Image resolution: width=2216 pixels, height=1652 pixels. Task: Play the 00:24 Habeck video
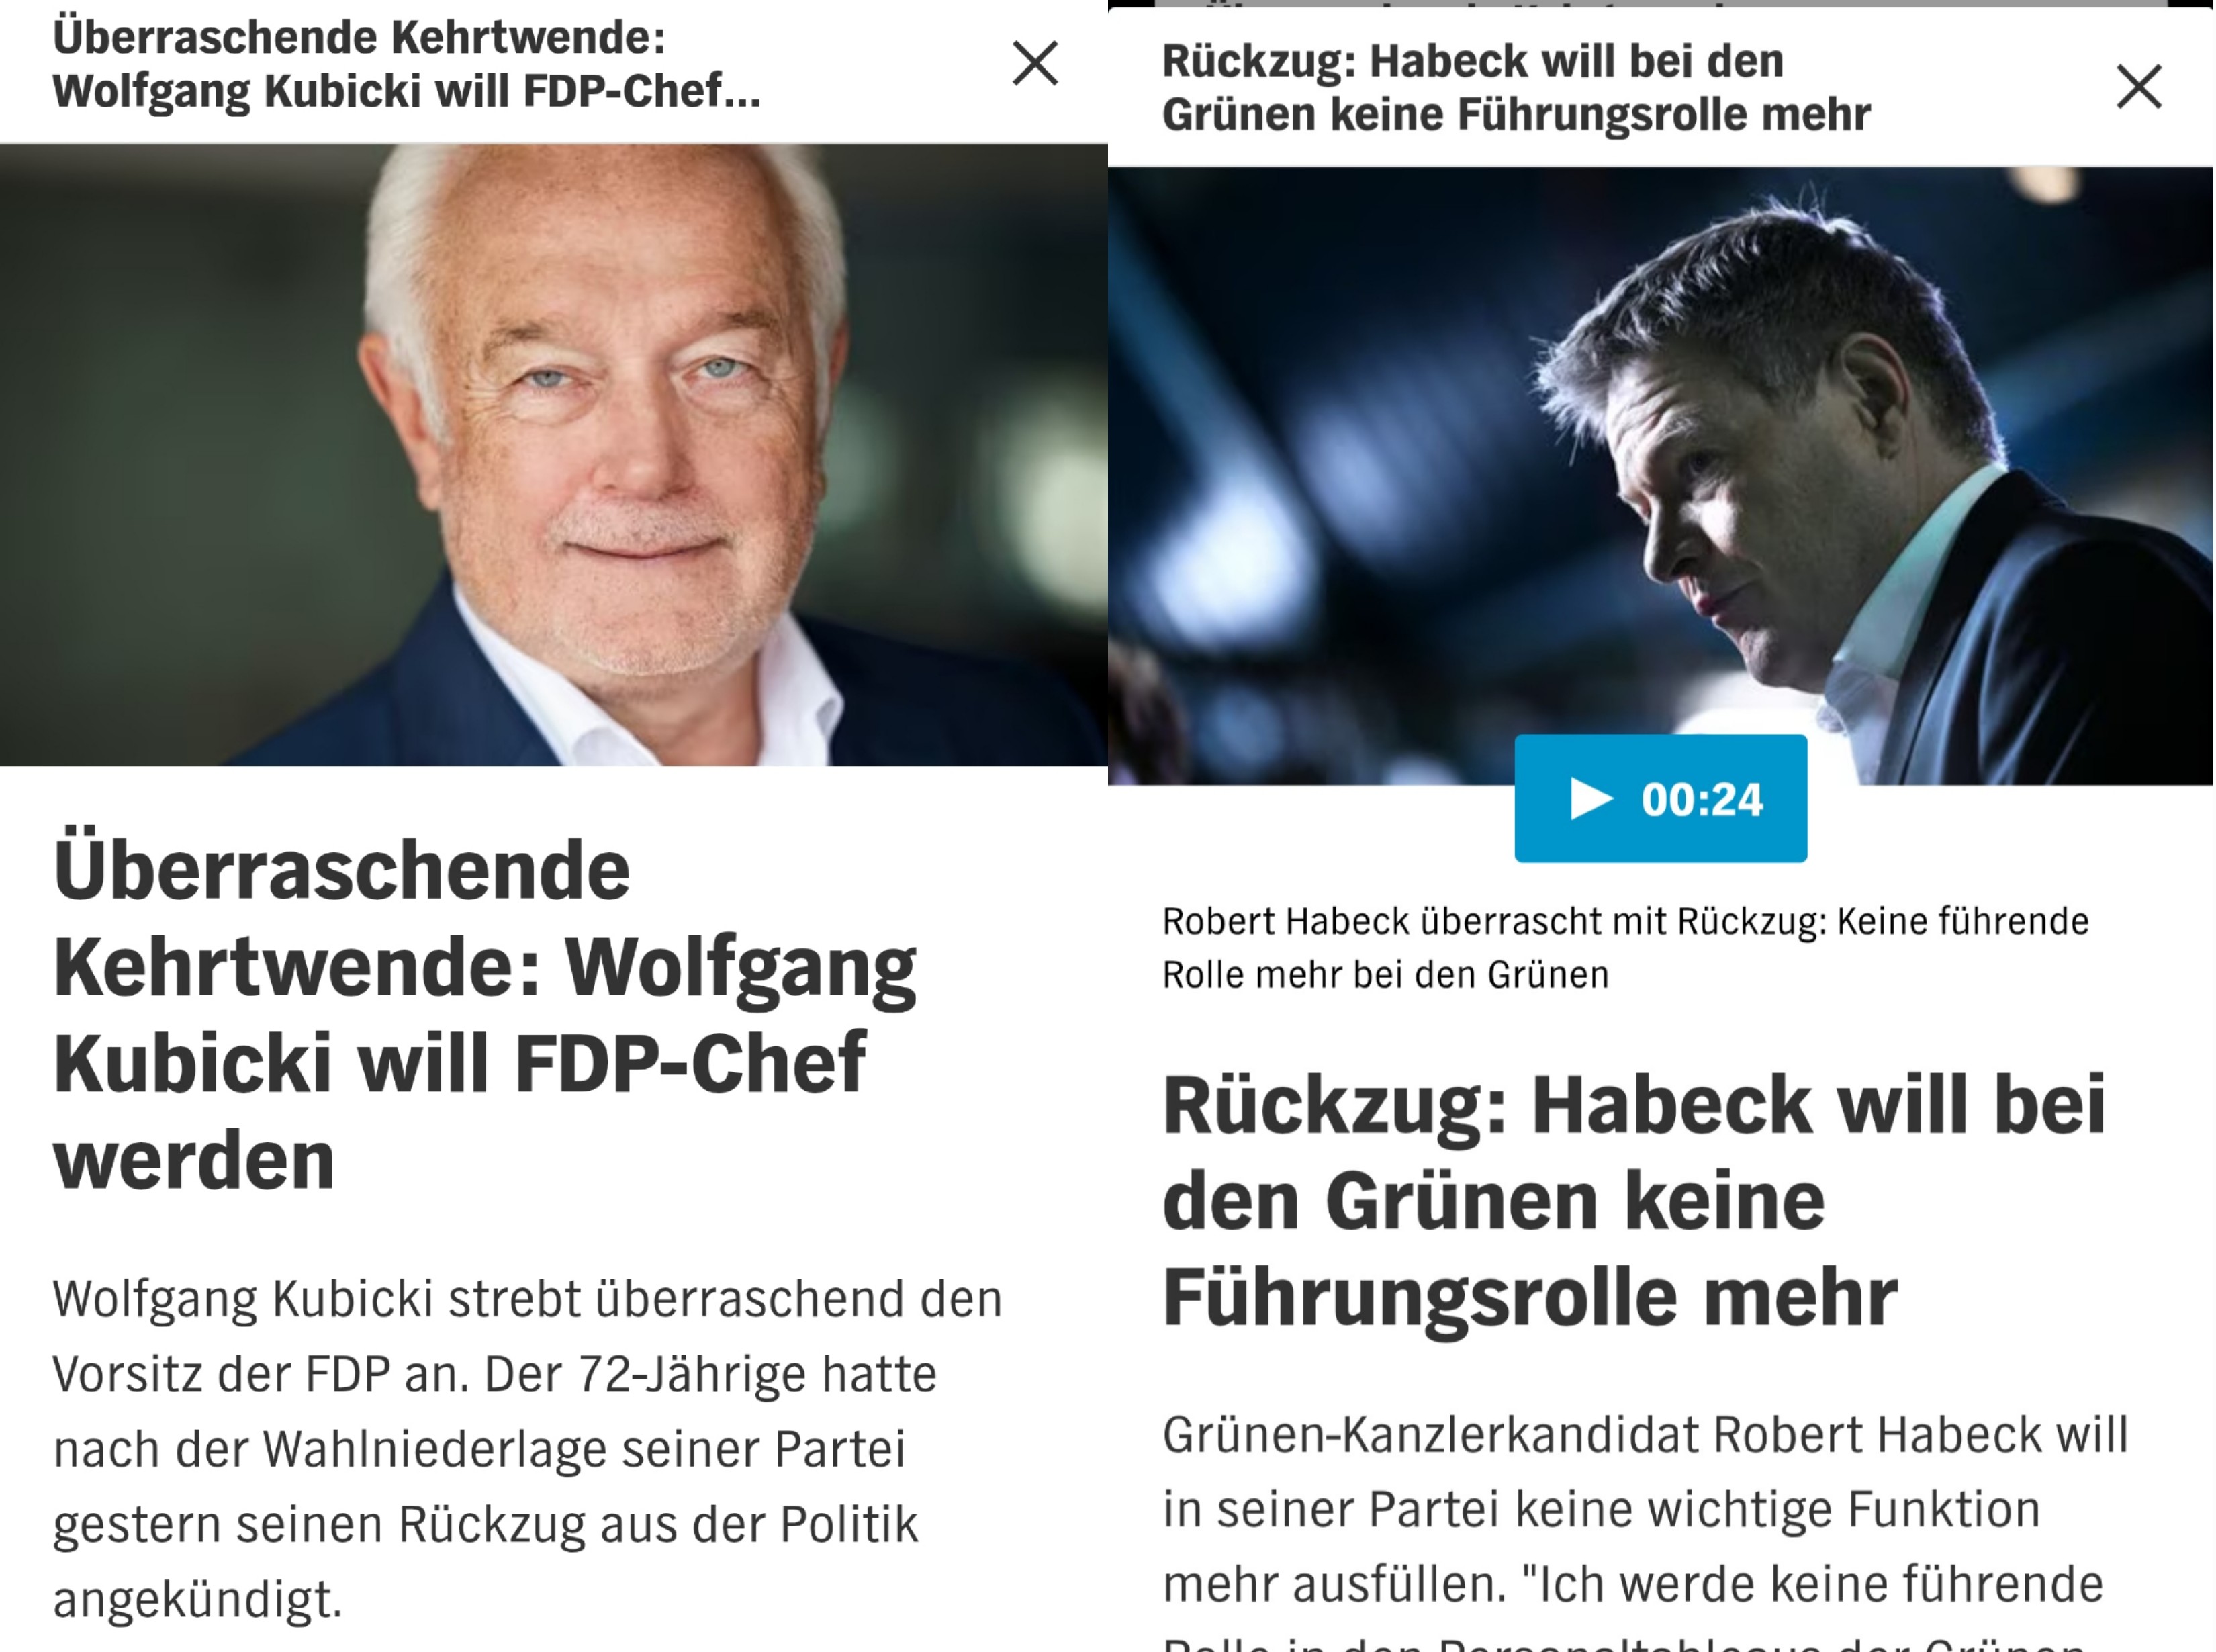point(1660,798)
